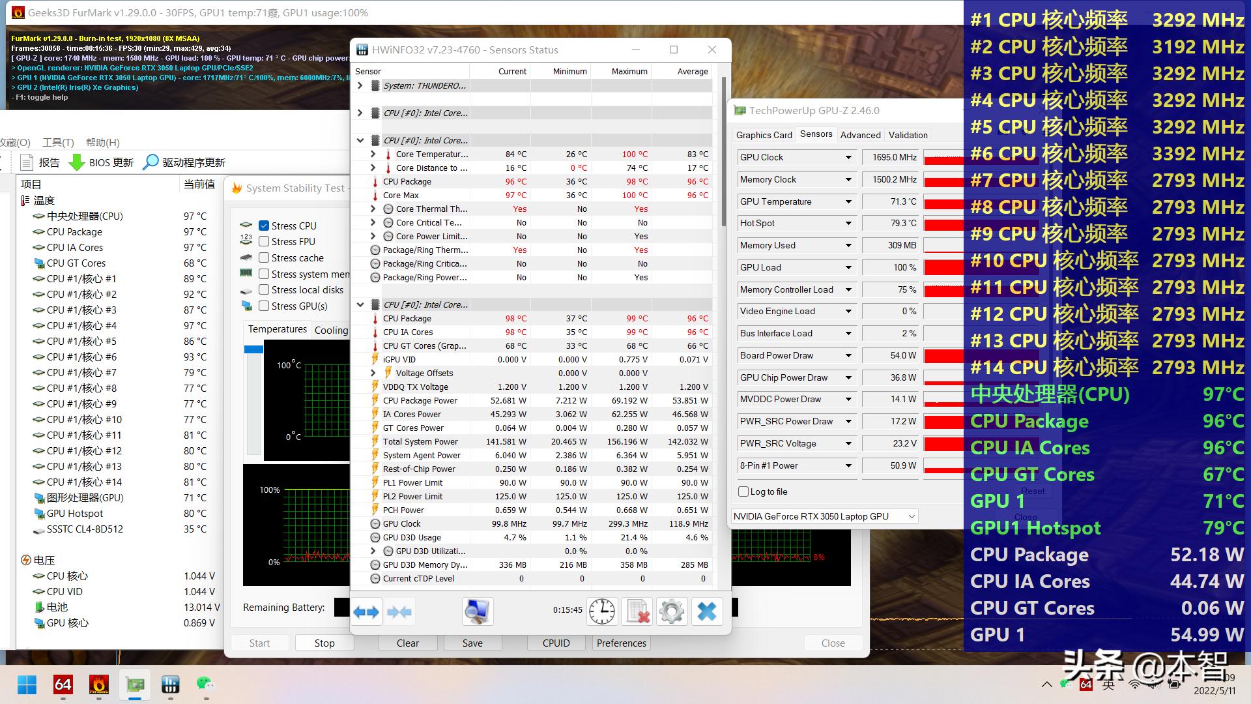Image resolution: width=1251 pixels, height=704 pixels.
Task: Click green BIOS update arrow icon
Action: click(x=77, y=162)
